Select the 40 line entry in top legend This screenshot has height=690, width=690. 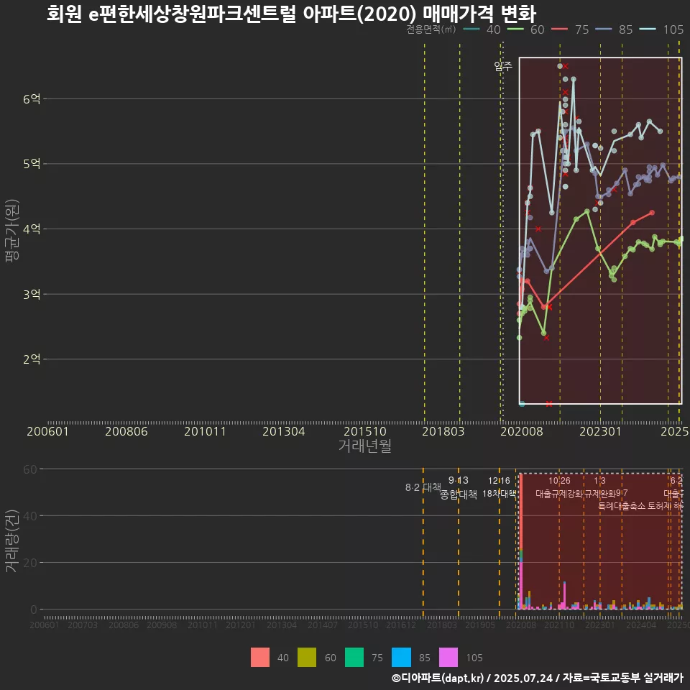coord(482,29)
